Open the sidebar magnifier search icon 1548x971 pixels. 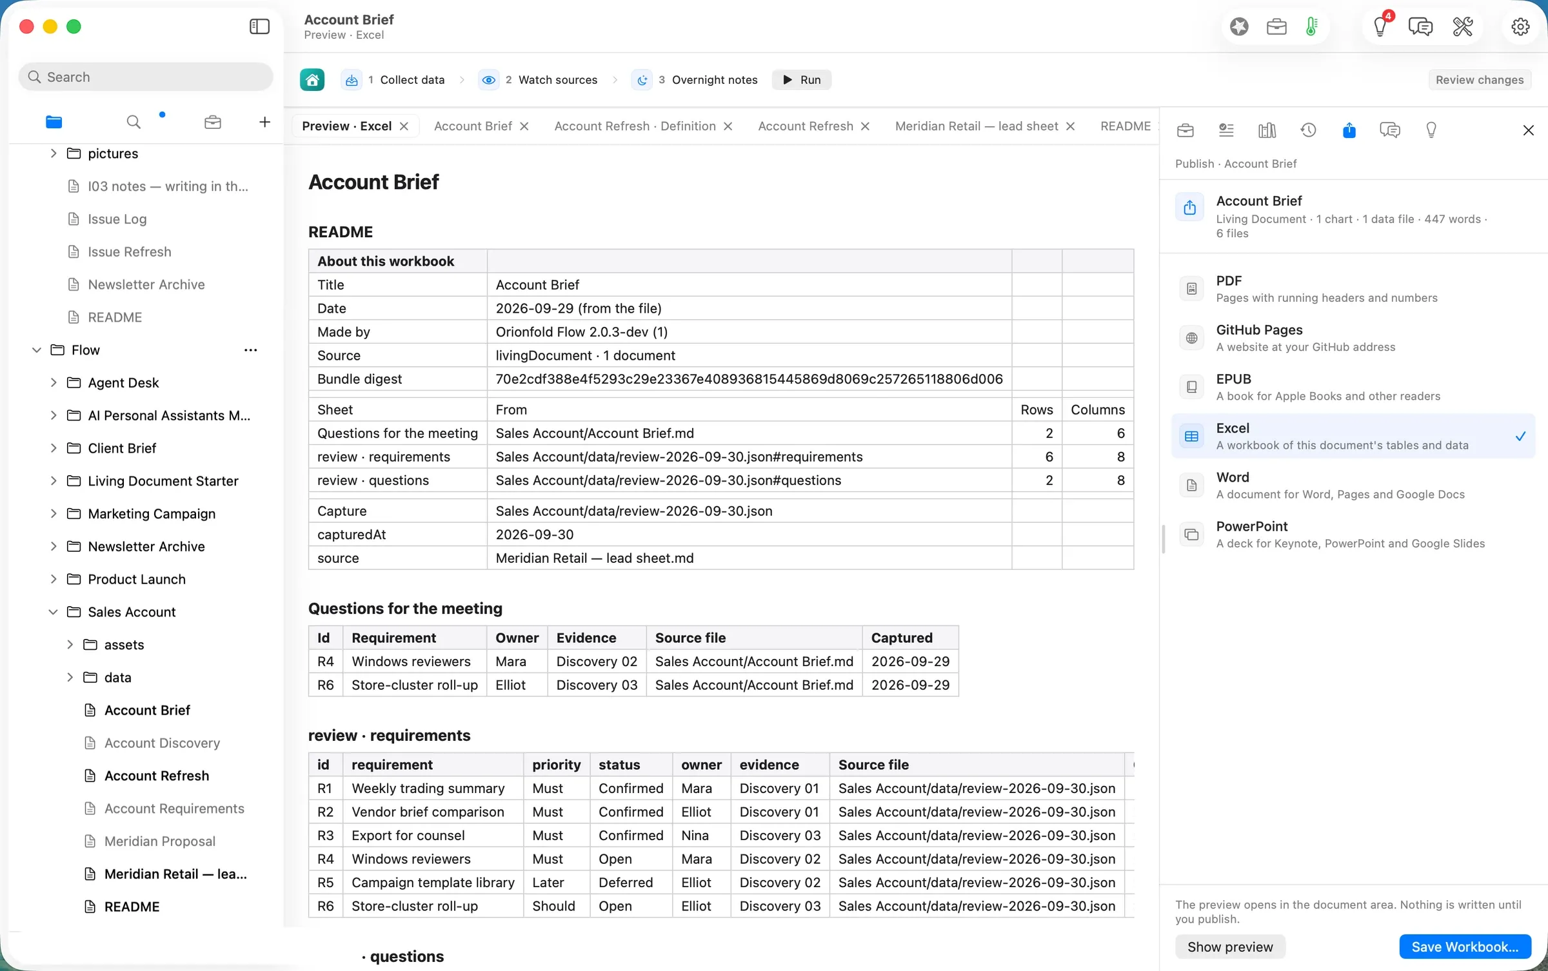coord(134,122)
